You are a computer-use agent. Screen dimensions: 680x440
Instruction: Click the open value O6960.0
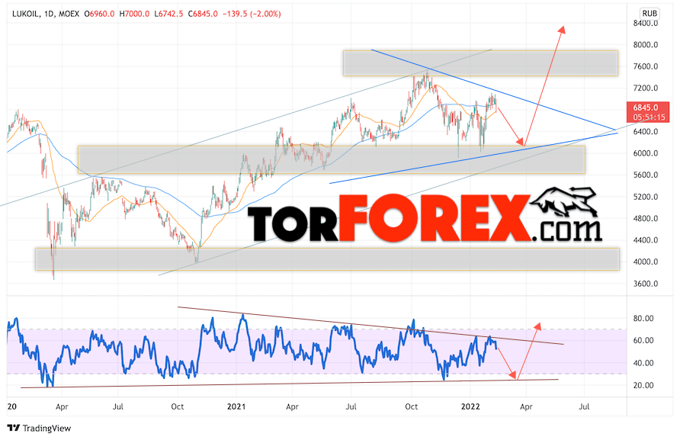click(99, 14)
